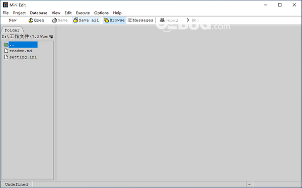
Task: Show the Messages panel
Action: [x=140, y=20]
